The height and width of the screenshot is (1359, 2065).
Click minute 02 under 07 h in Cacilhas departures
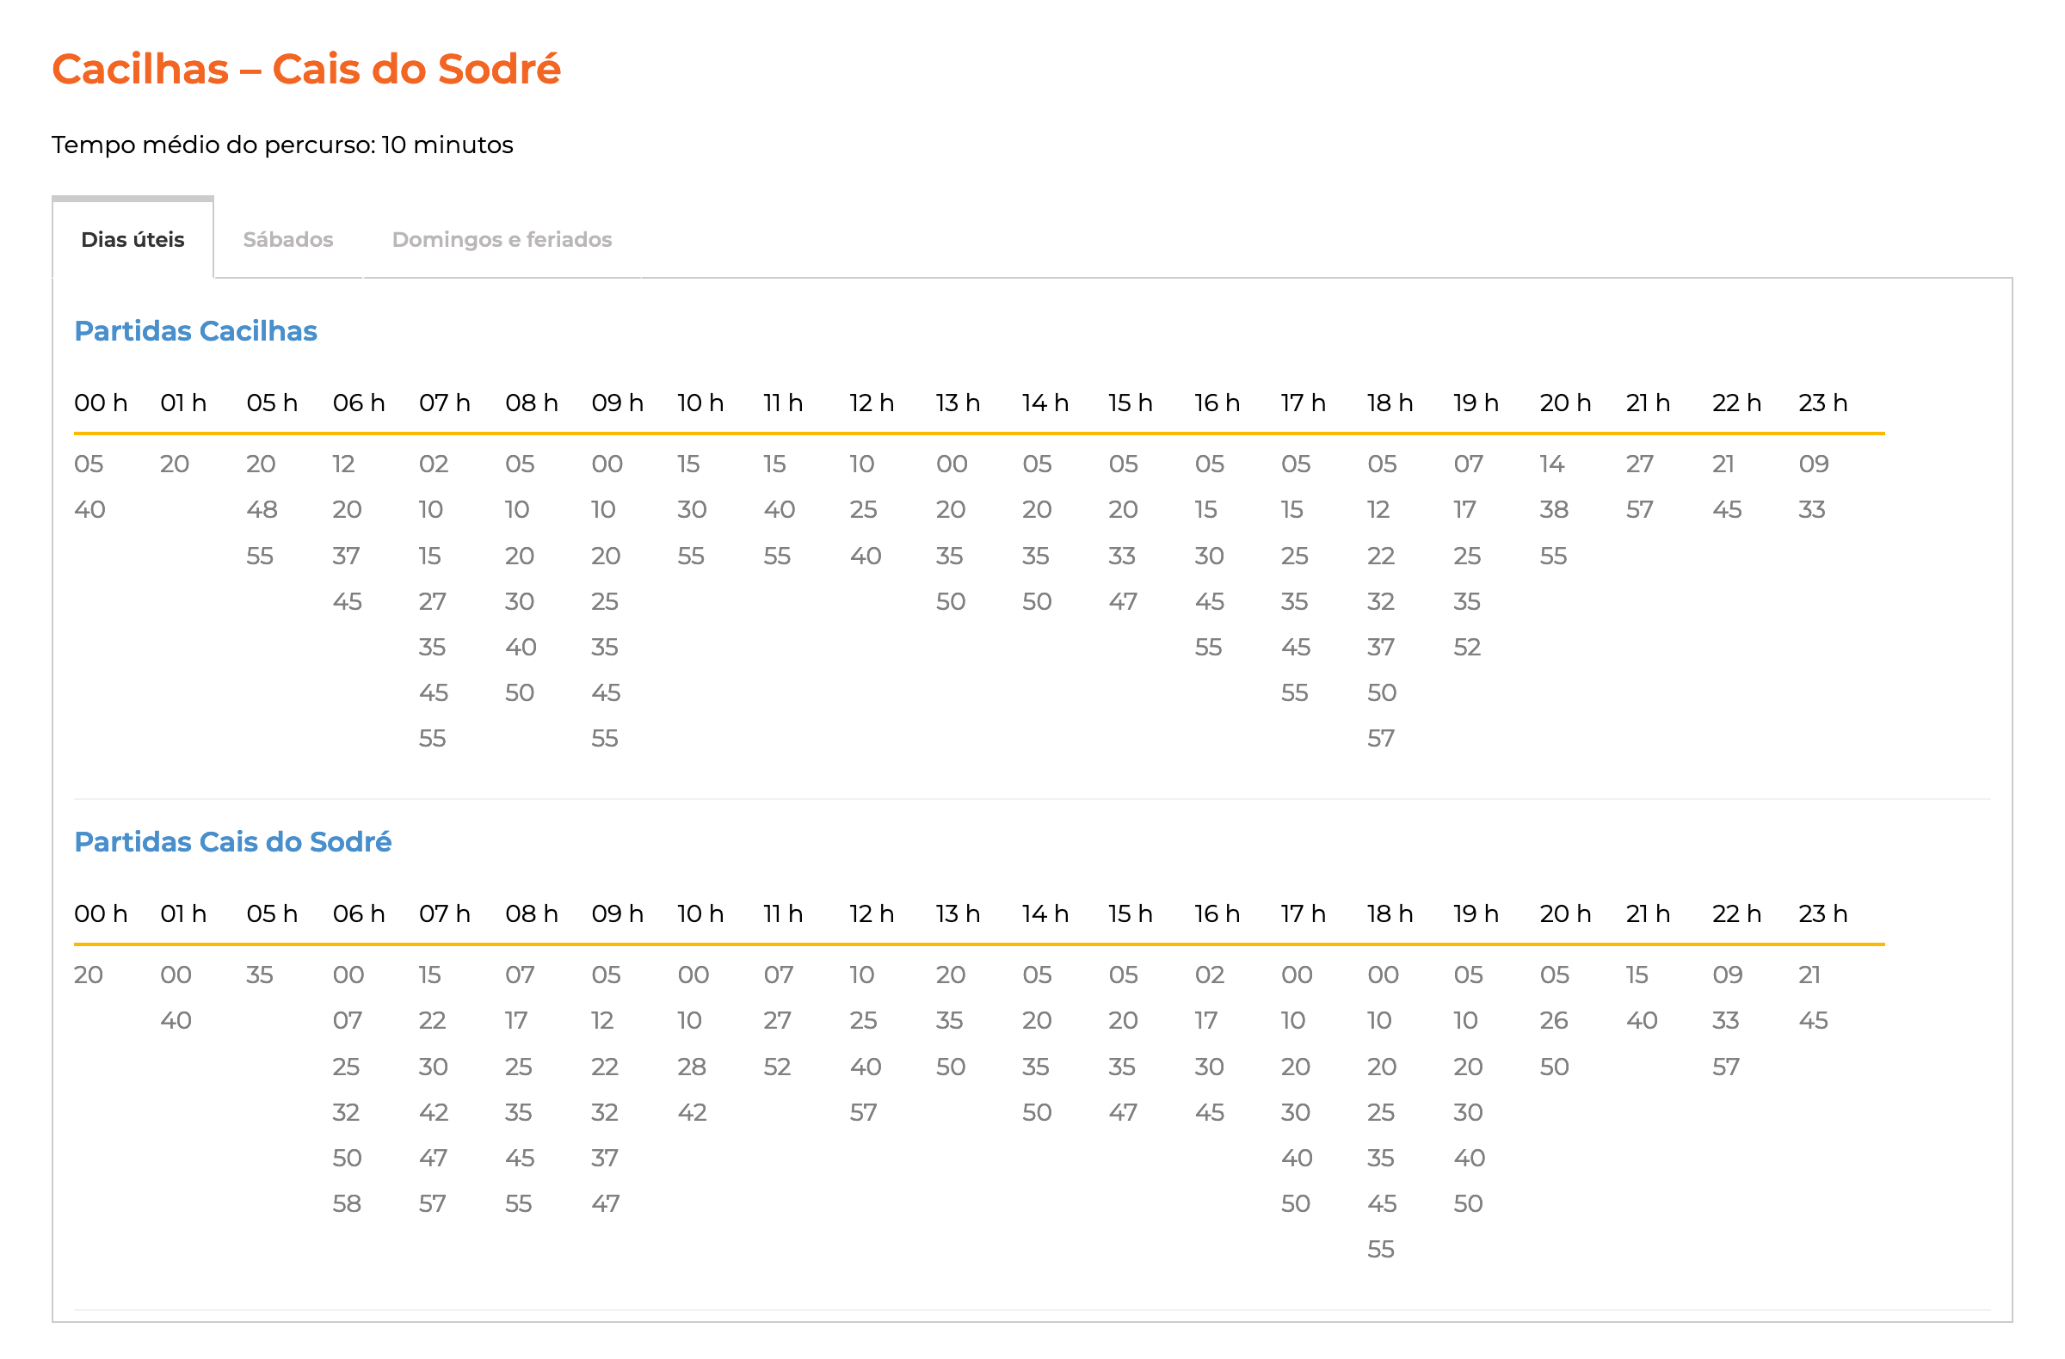pos(434,464)
